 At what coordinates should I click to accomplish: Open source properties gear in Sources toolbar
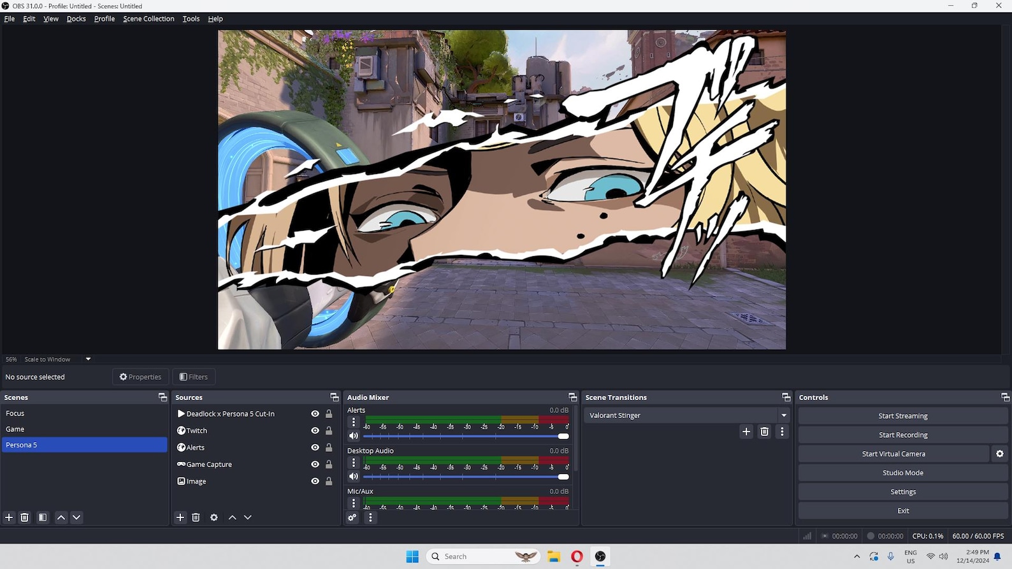tap(214, 517)
